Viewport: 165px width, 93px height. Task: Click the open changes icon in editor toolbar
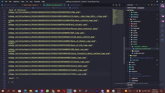(x=116, y=5)
